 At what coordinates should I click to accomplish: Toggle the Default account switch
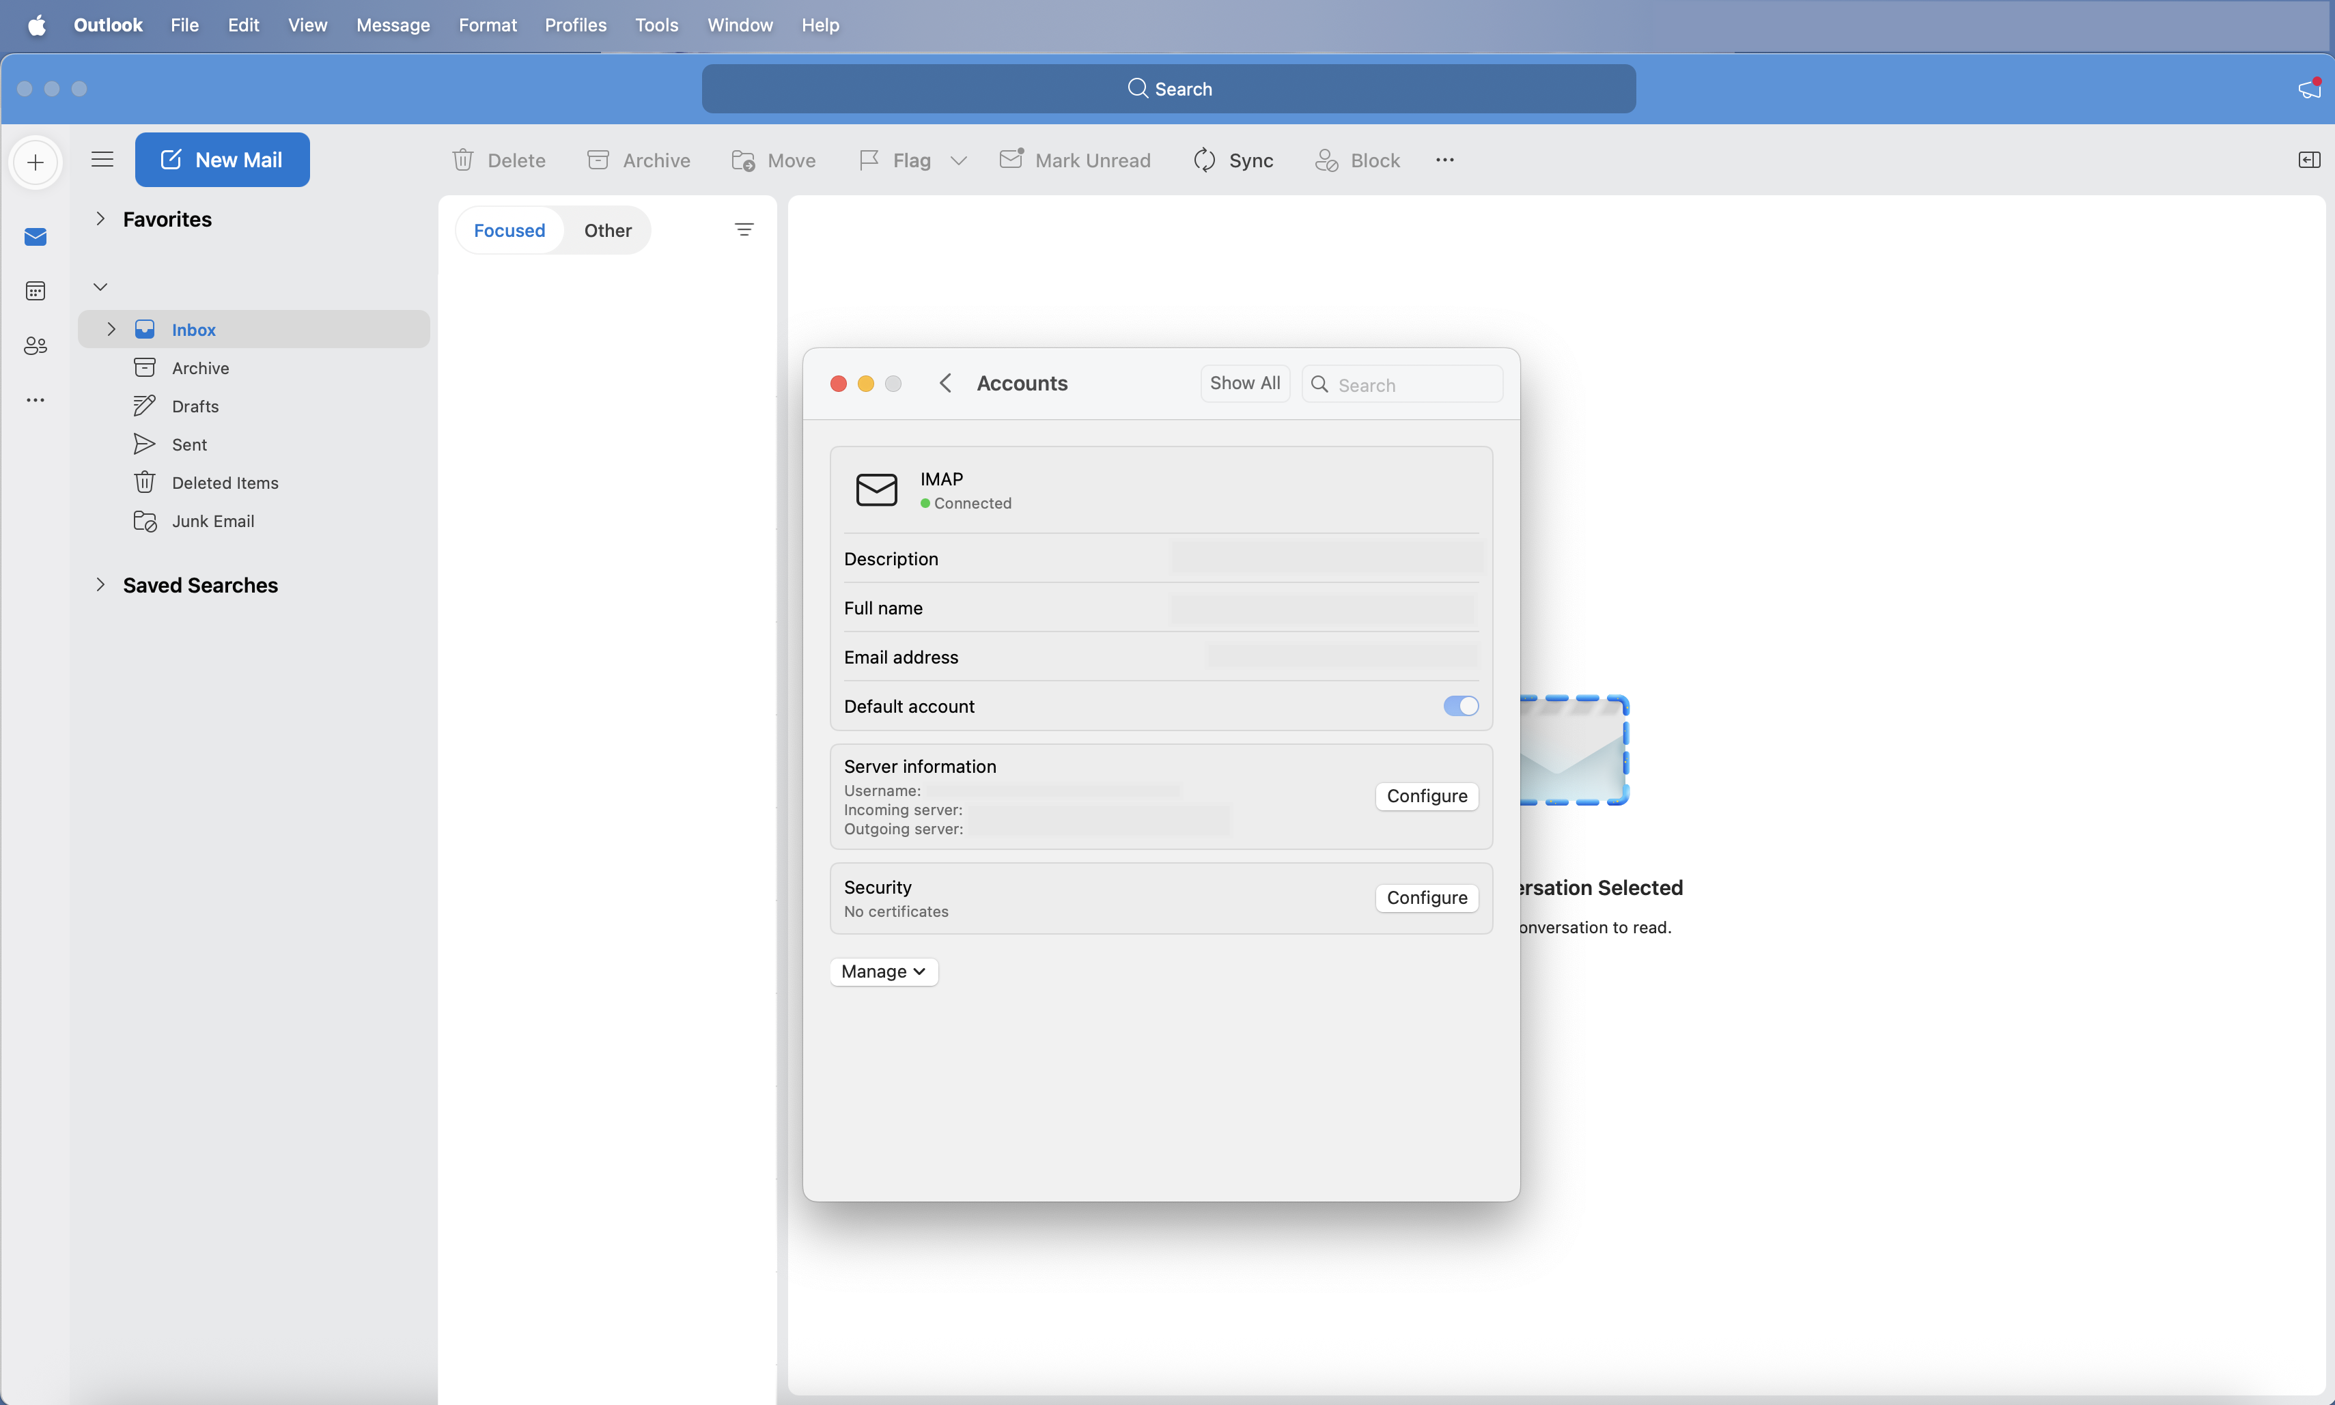coord(1461,707)
